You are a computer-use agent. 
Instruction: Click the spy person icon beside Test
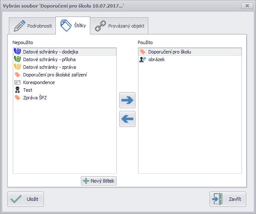[17, 90]
